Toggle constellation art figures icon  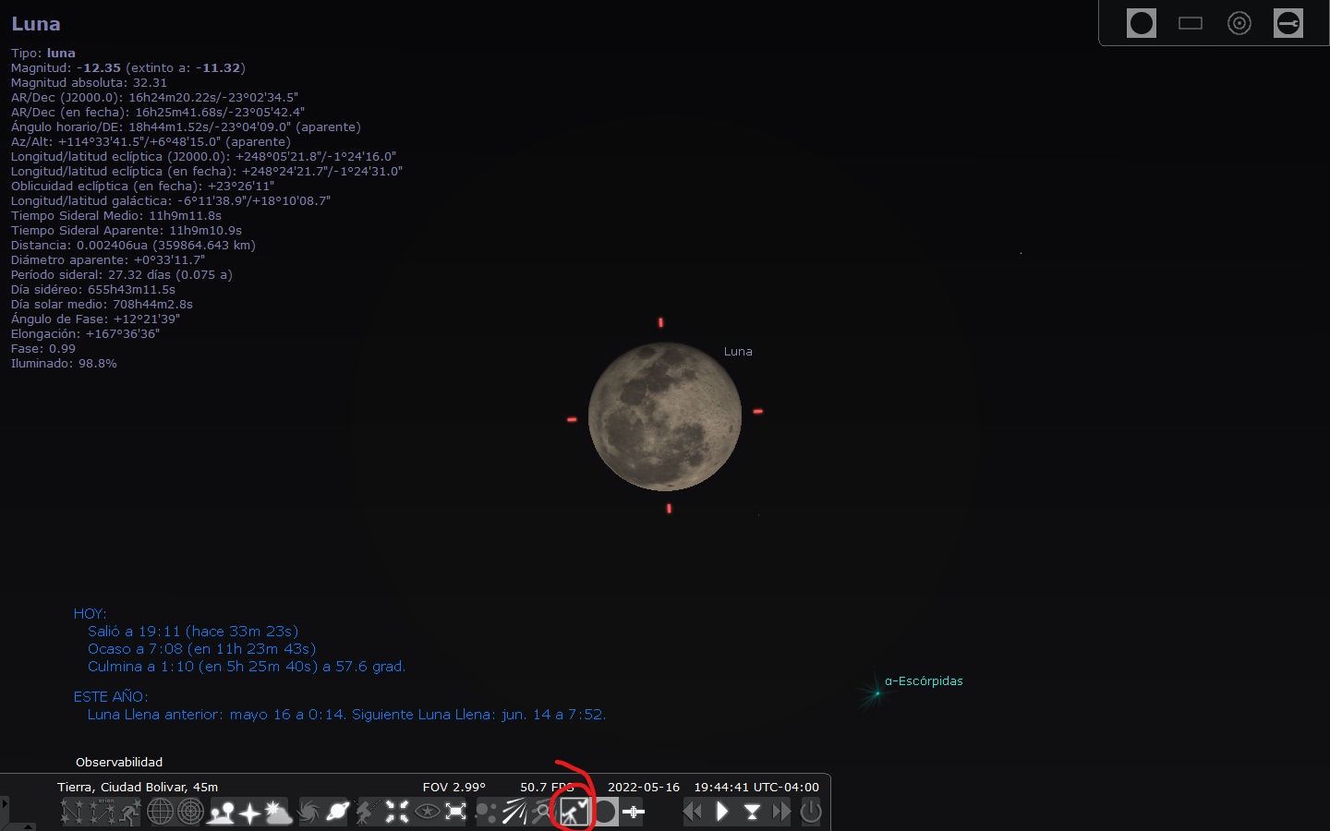pos(130,812)
